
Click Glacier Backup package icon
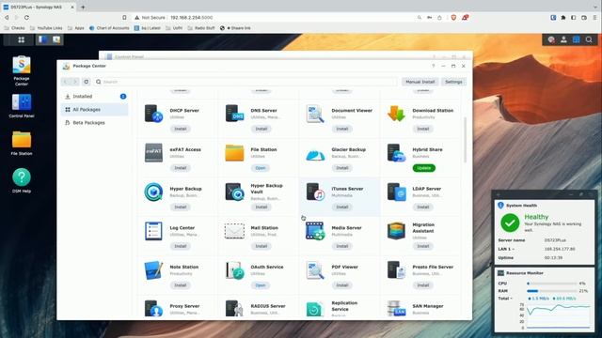[x=315, y=154]
